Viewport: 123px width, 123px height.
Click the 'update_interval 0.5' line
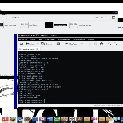34,63
